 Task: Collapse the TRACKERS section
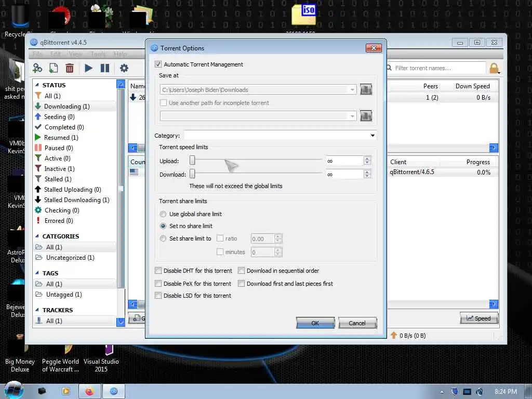[37, 310]
